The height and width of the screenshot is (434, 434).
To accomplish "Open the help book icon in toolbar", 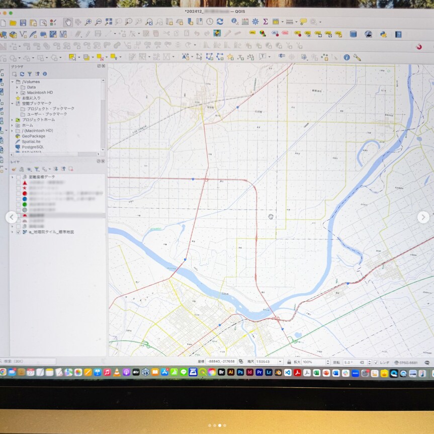I will tap(398, 34).
